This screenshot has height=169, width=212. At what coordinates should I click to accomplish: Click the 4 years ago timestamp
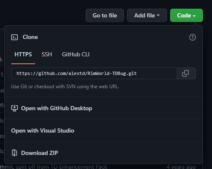click(181, 167)
